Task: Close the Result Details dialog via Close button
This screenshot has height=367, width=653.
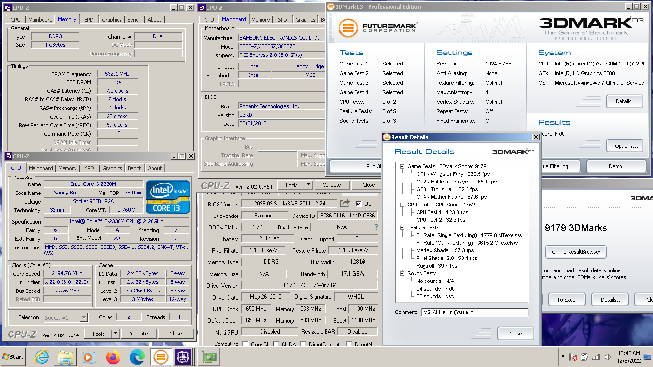Action: coord(515,334)
